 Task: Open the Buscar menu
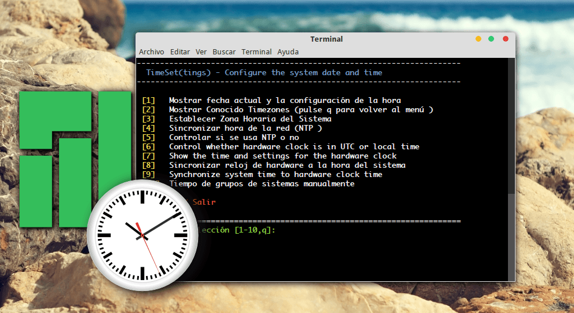click(x=224, y=52)
